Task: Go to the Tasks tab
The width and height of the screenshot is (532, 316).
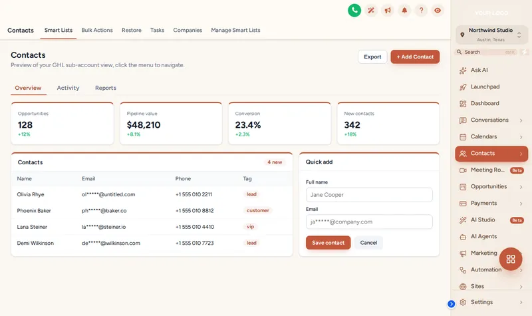Action: [x=157, y=30]
